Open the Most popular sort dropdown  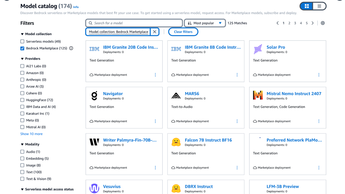click(x=205, y=23)
